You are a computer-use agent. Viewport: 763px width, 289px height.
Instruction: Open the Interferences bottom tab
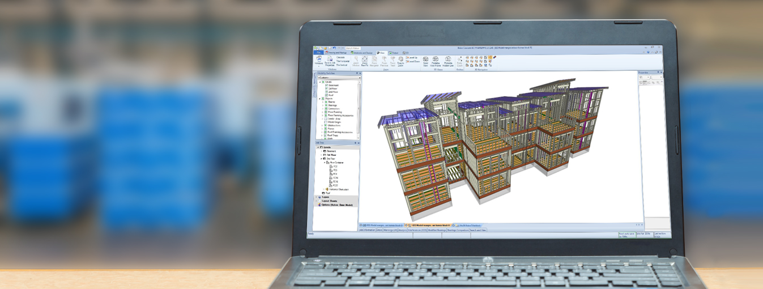[417, 230]
